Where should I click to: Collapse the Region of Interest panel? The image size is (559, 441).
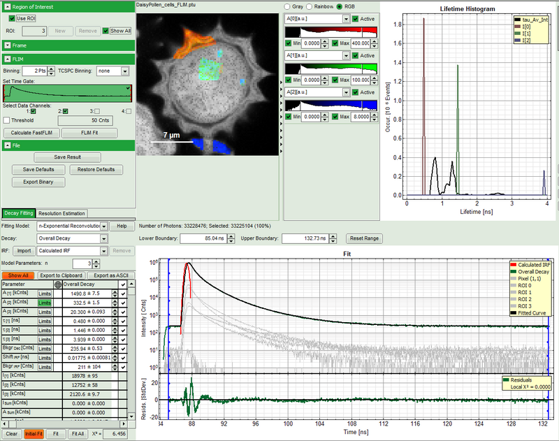[7, 6]
